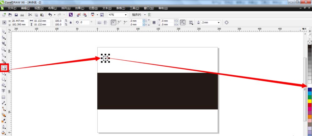312x136 pixels.
Task: Create a new document
Action: (4, 15)
